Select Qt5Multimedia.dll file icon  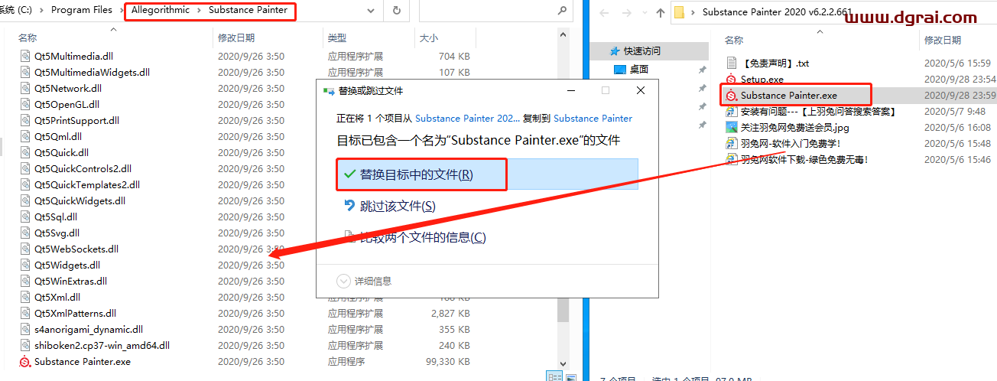pos(25,57)
